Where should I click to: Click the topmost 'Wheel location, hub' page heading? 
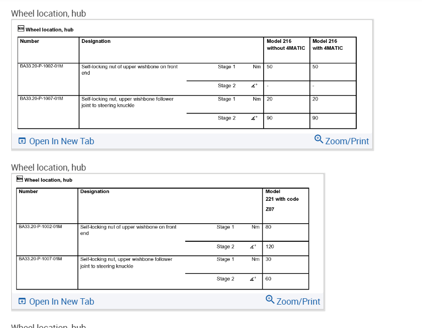[x=48, y=13]
